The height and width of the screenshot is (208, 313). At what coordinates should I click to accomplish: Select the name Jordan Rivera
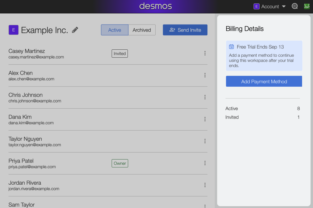coord(25,183)
